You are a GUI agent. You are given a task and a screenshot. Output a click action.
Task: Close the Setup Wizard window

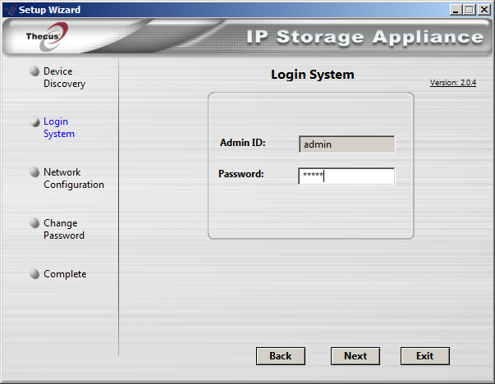click(484, 10)
